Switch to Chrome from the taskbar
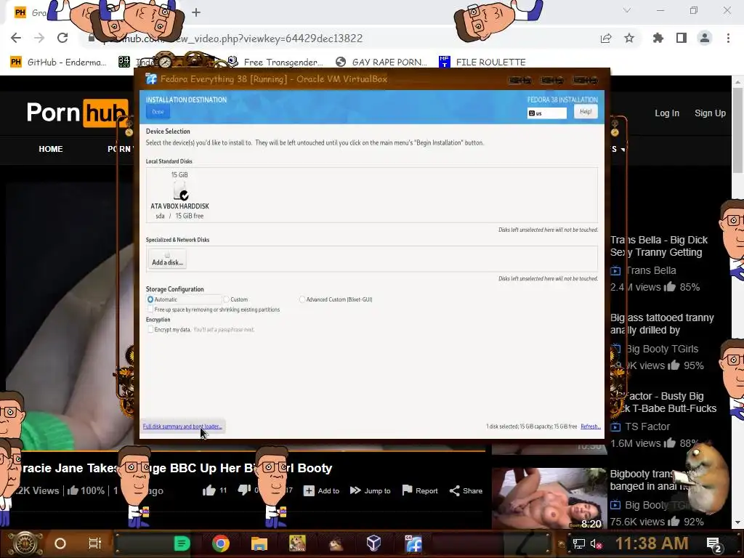This screenshot has height=558, width=744. click(x=221, y=543)
